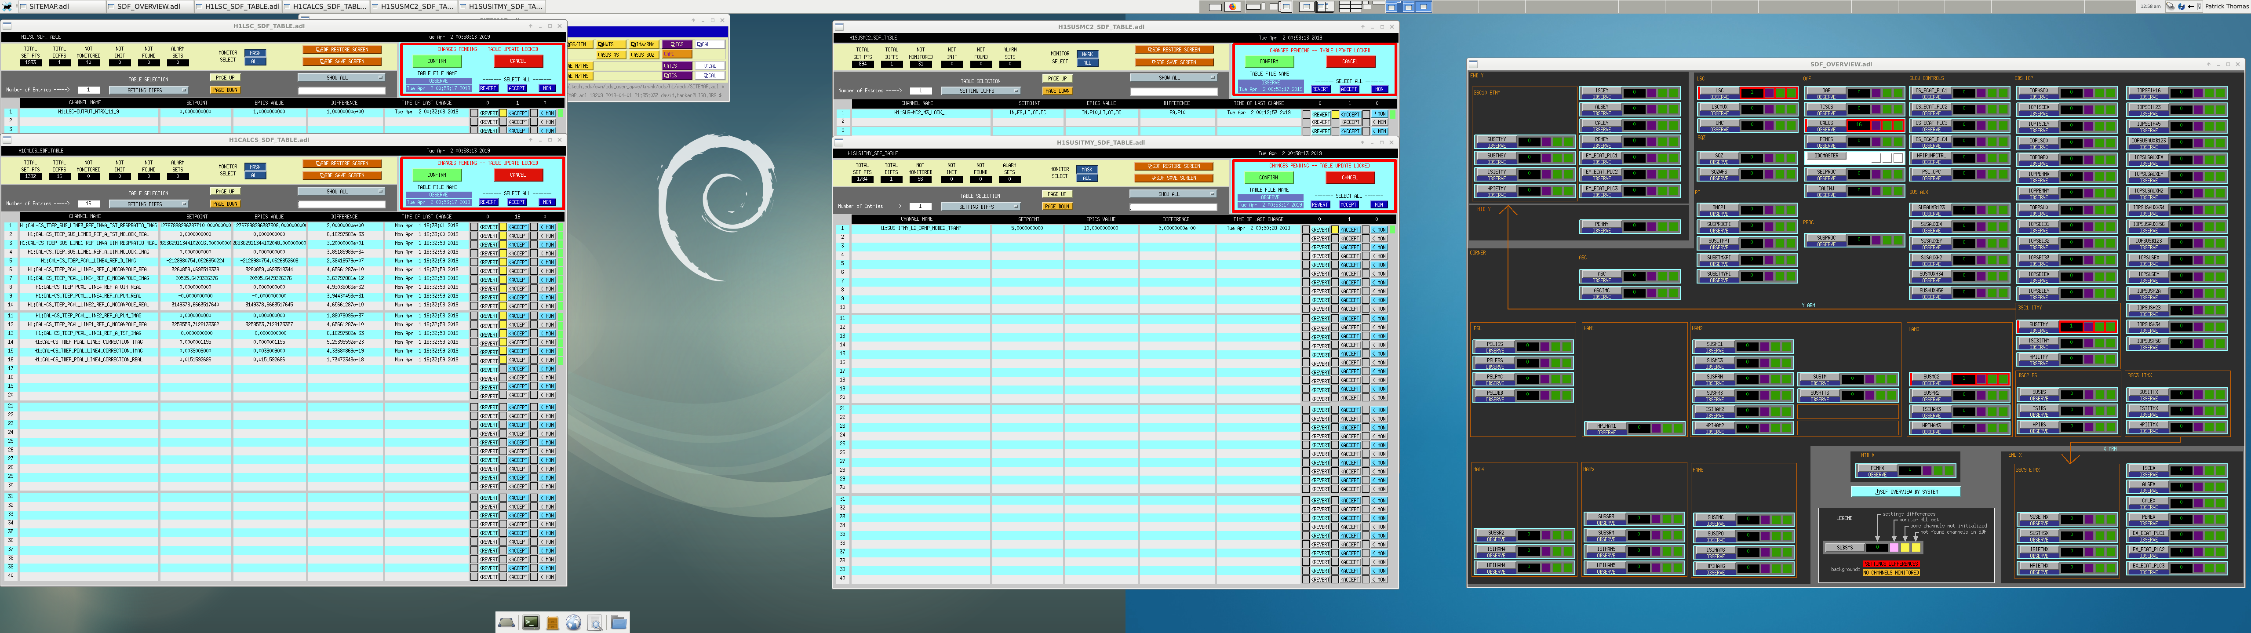Open window menu icon of H1SUSITMY_SDF_TABLE window
Viewport: 2251px width, 633px height.
[839, 142]
